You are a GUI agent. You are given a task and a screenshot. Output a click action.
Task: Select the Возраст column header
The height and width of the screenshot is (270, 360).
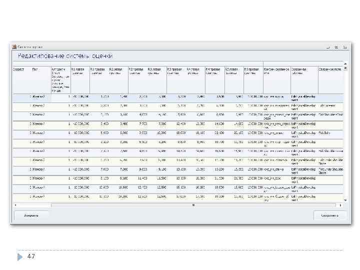click(x=22, y=79)
